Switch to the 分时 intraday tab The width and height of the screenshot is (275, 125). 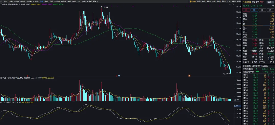(x=5, y=2)
